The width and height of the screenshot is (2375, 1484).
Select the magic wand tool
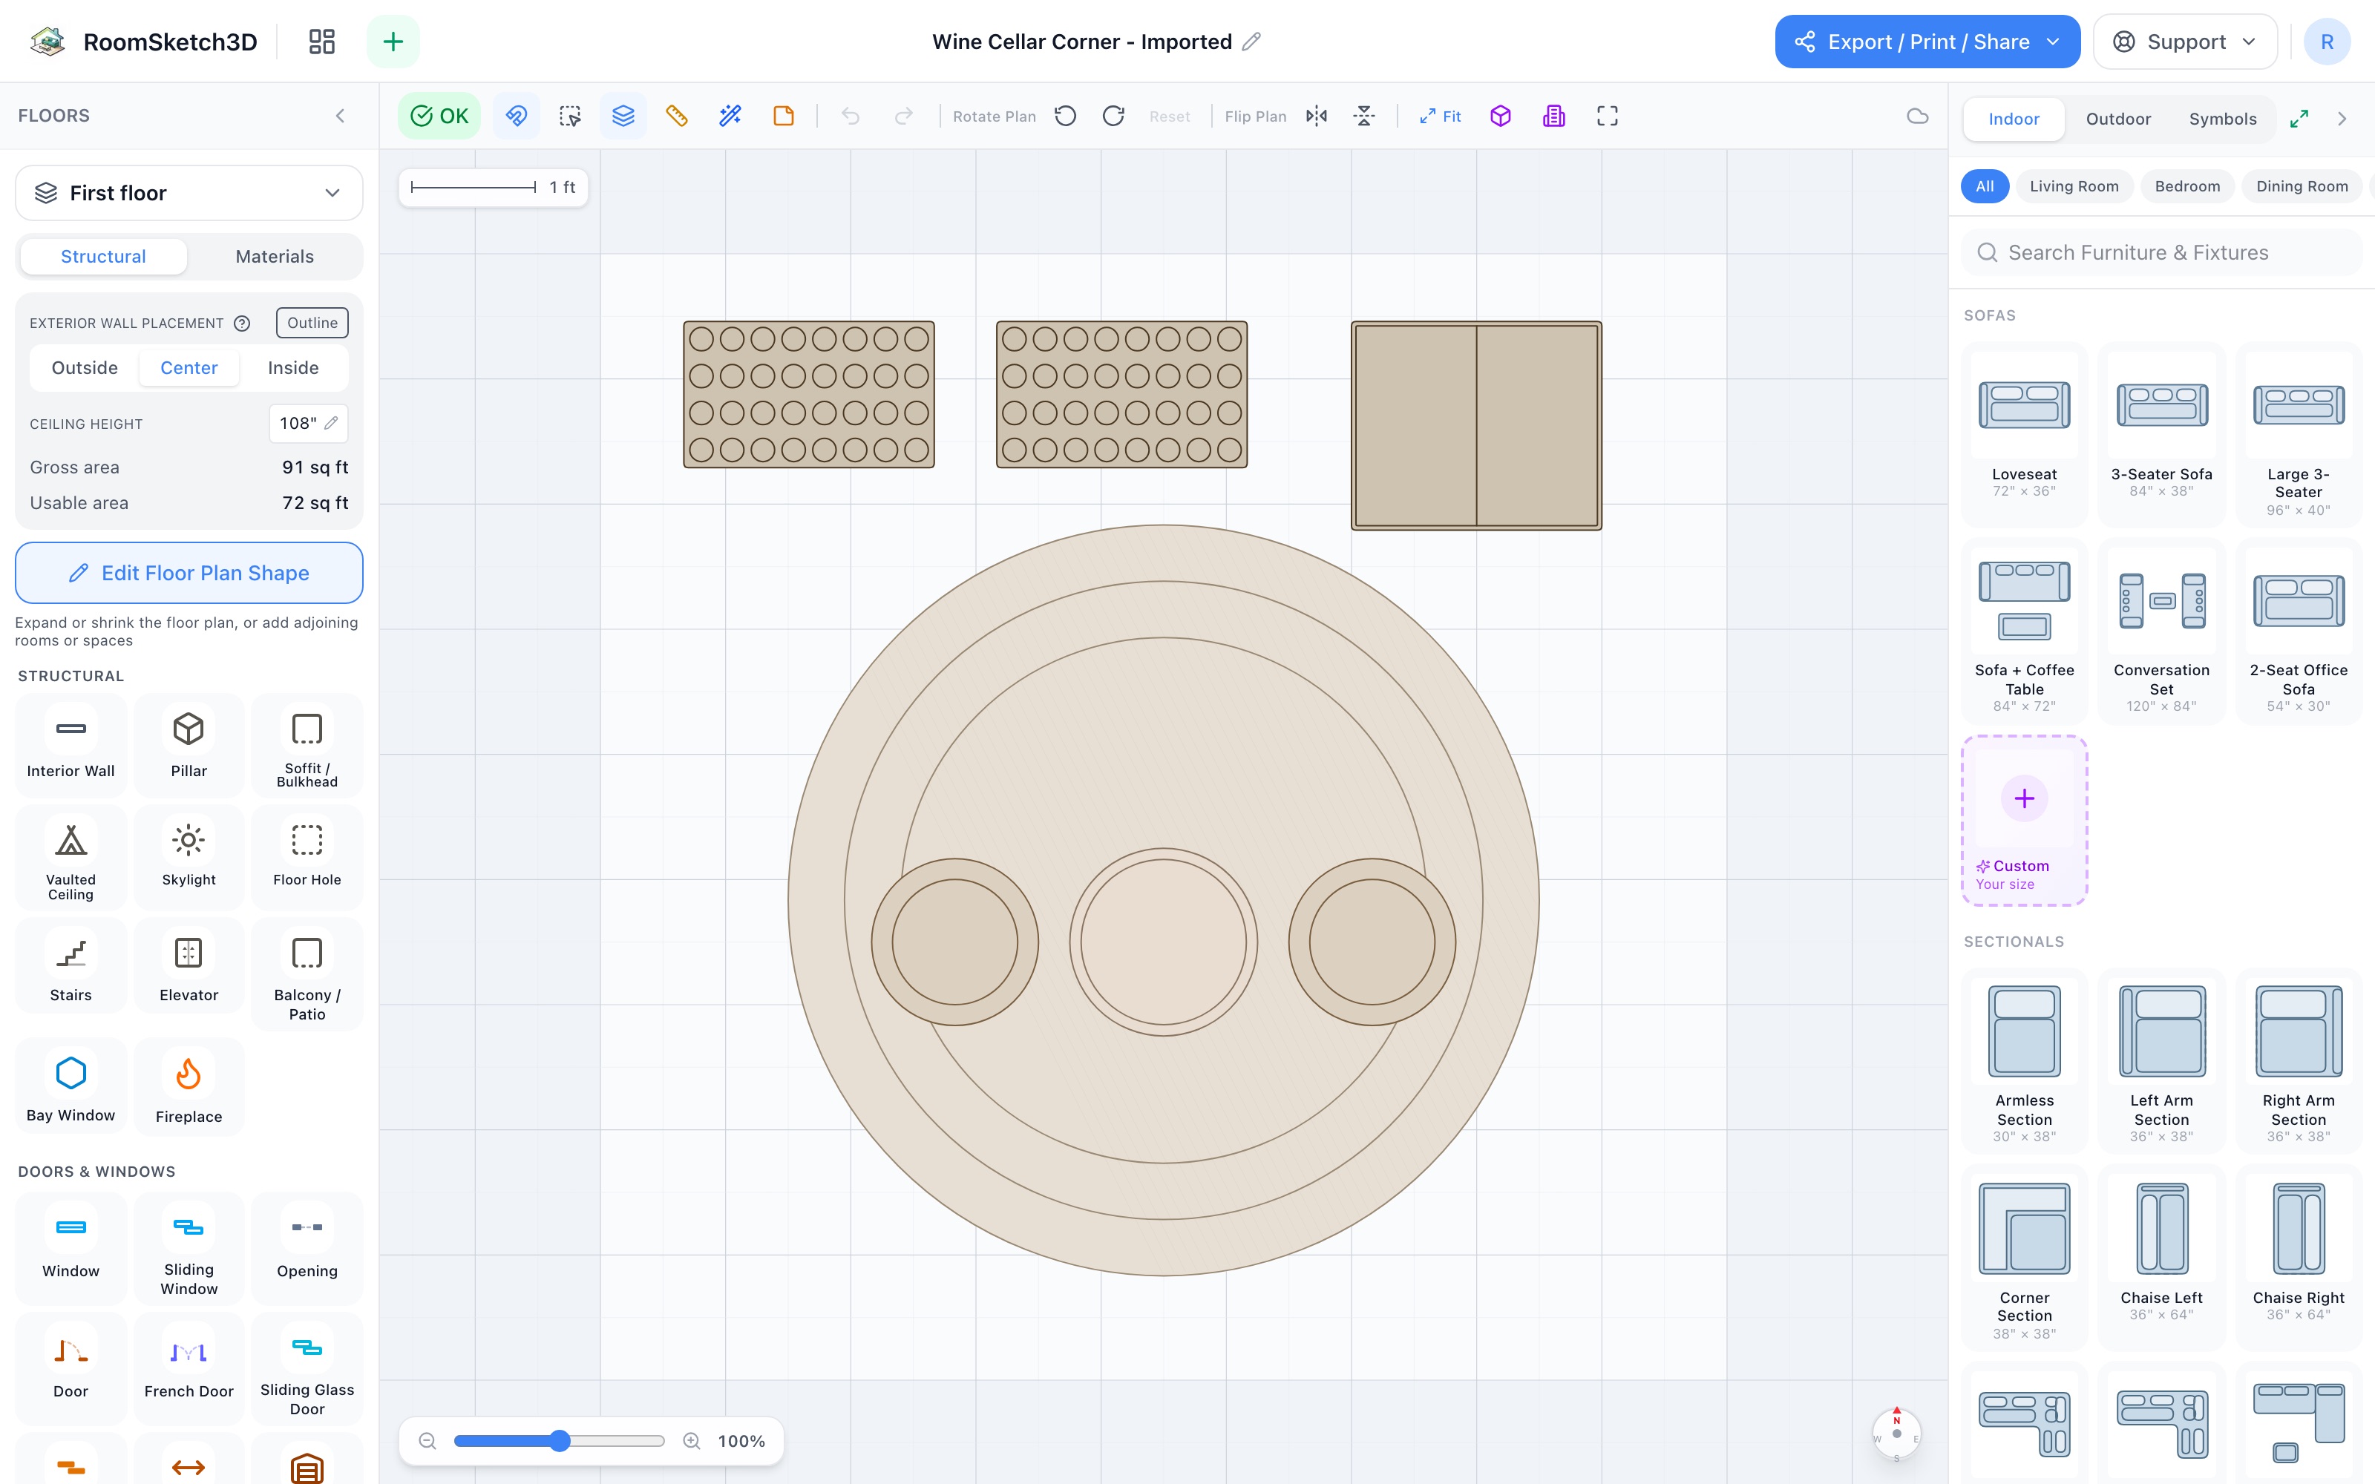[x=730, y=116]
